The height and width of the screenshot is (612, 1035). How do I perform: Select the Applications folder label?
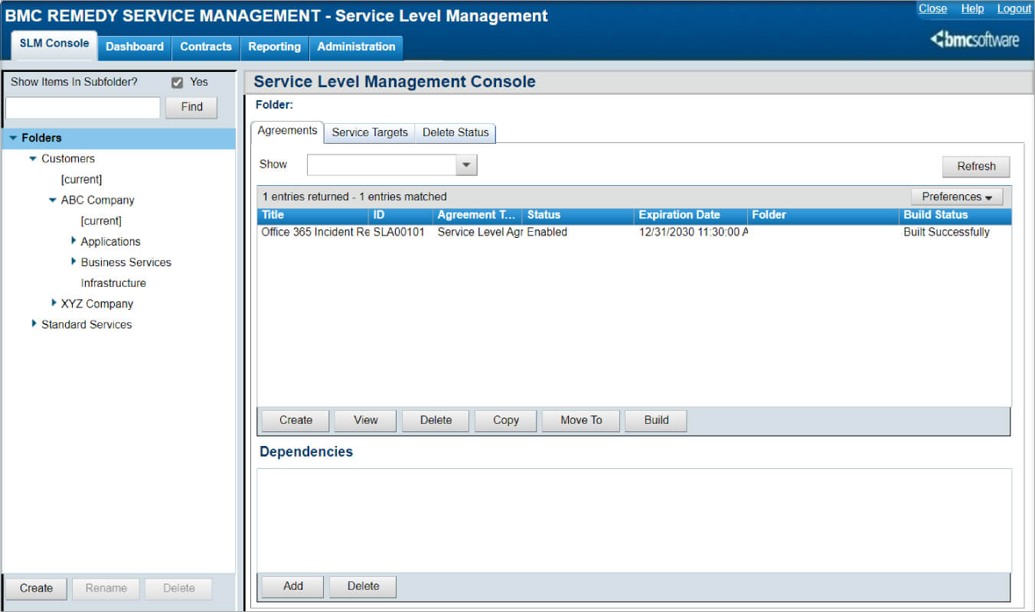coord(110,242)
